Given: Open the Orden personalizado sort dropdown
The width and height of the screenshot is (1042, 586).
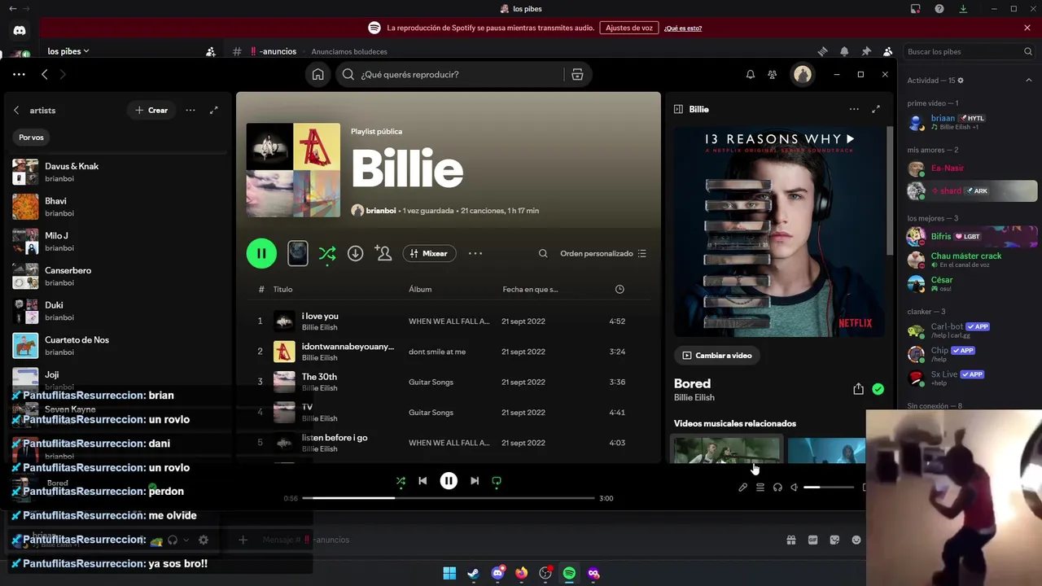Looking at the screenshot, I should (x=603, y=253).
